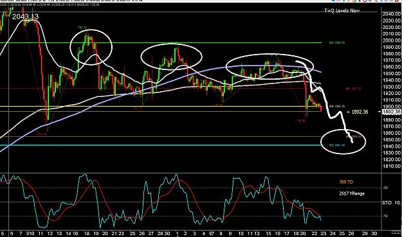This screenshot has width=402, height=237.
Task: Click date 24 on the time axis
Action: (x=333, y=233)
